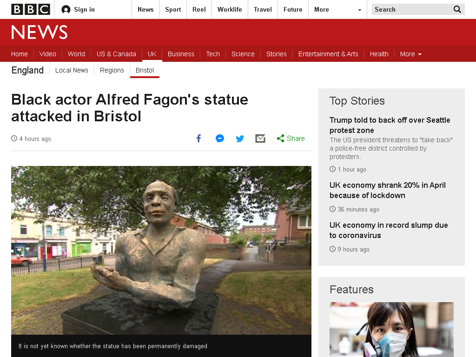Click the US president summary text
The image size is (476, 357).
tap(391, 148)
